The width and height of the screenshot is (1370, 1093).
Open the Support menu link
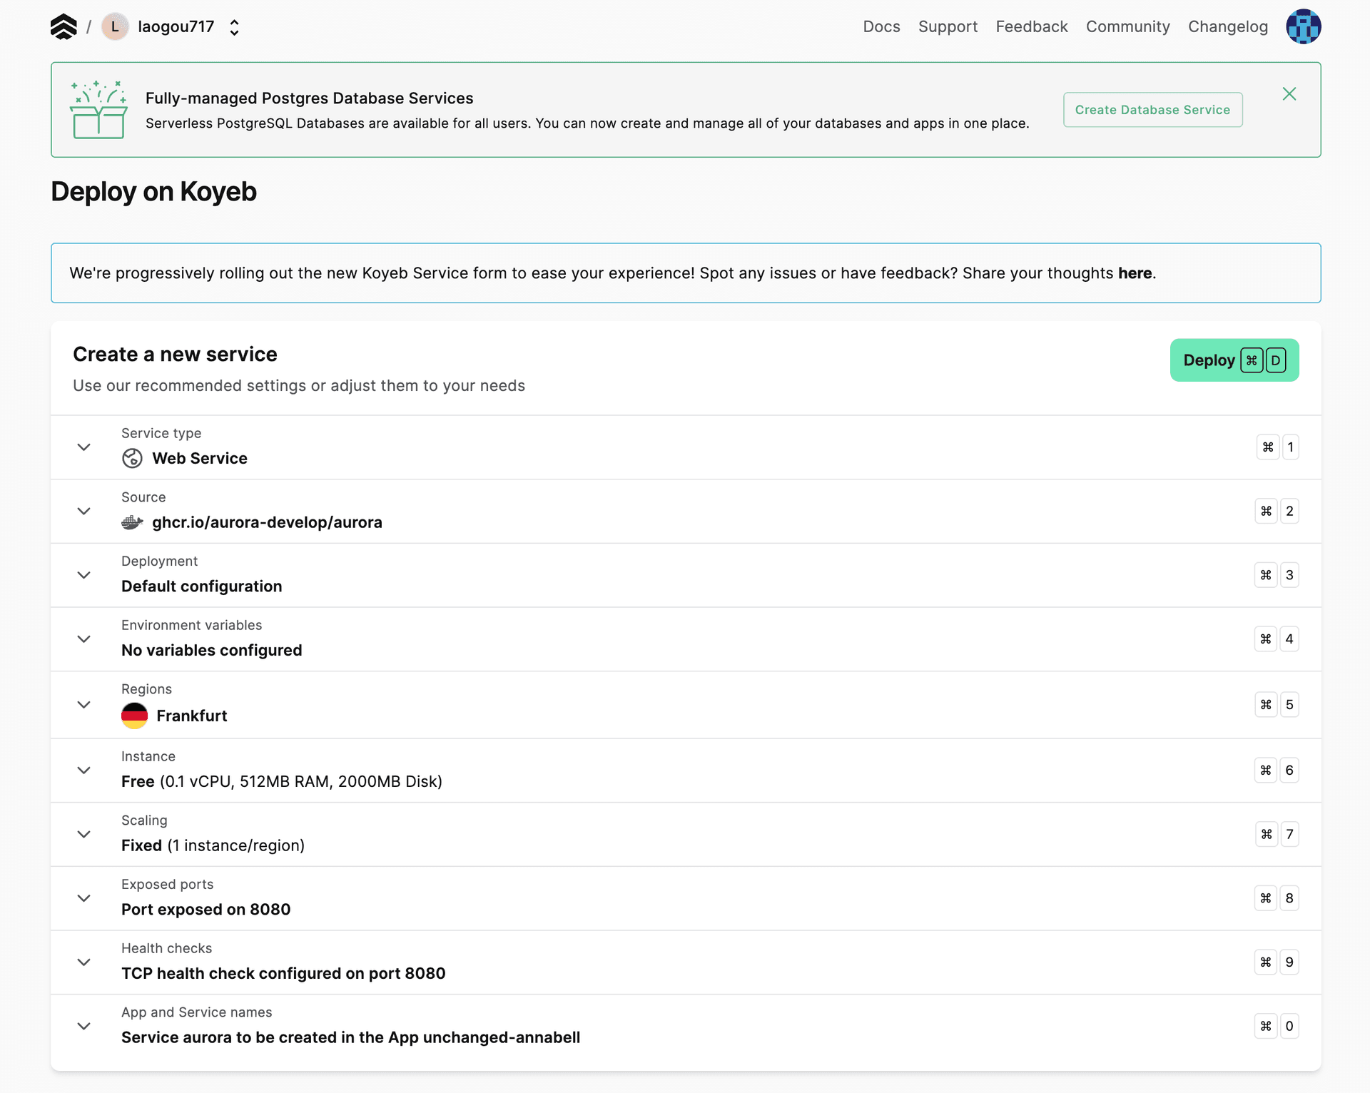pos(948,27)
